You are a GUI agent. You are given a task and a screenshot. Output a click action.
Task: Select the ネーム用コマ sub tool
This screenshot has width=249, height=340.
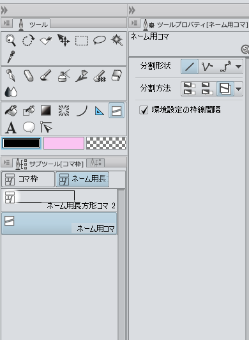[59, 224]
